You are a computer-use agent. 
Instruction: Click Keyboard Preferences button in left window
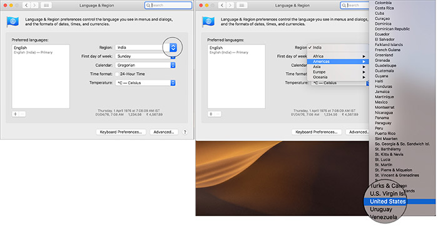coord(121,132)
